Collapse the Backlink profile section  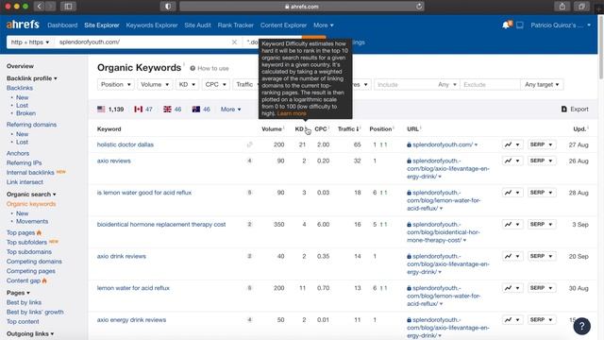31,78
